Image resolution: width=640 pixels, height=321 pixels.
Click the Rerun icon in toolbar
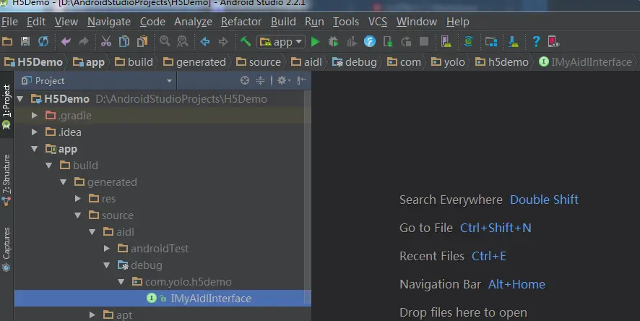pyautogui.click(x=406, y=41)
